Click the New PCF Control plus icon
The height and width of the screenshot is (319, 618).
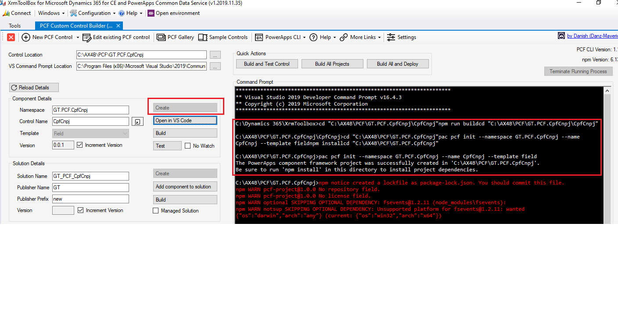pos(26,37)
